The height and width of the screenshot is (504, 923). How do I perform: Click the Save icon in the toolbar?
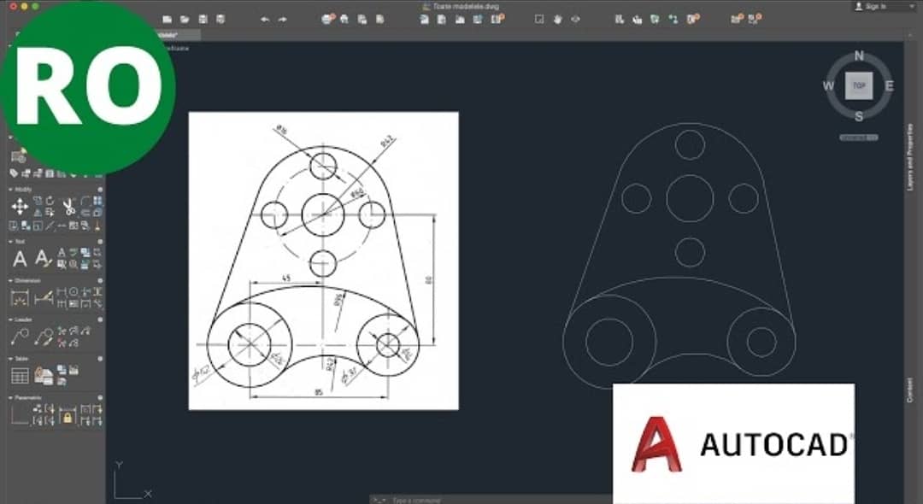coord(203,19)
